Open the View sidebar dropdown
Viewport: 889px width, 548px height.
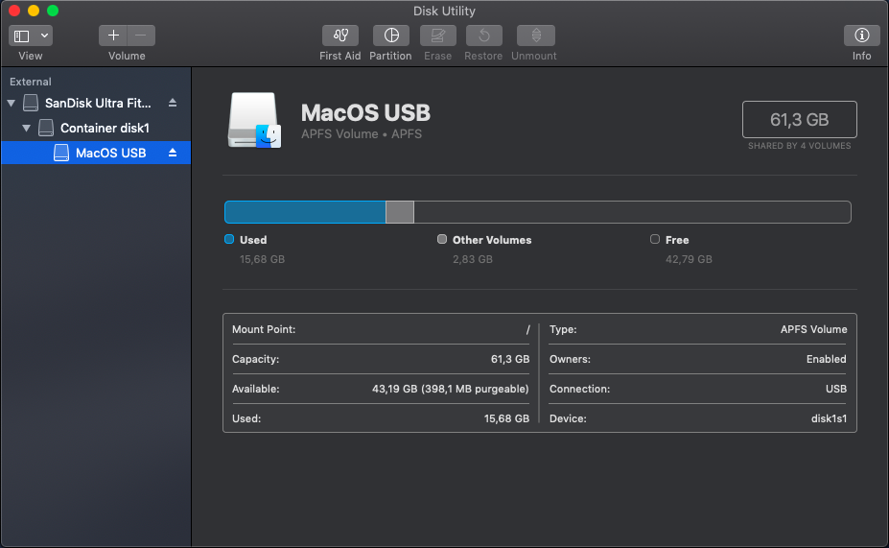[x=31, y=36]
